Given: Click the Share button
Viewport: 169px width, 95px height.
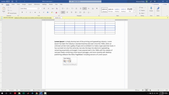Looking at the screenshot, I should pos(165,4).
